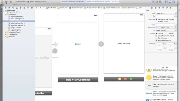This screenshot has height=101, width=180.
Task: Toggle the Debug area pane
Action: coord(170,2)
